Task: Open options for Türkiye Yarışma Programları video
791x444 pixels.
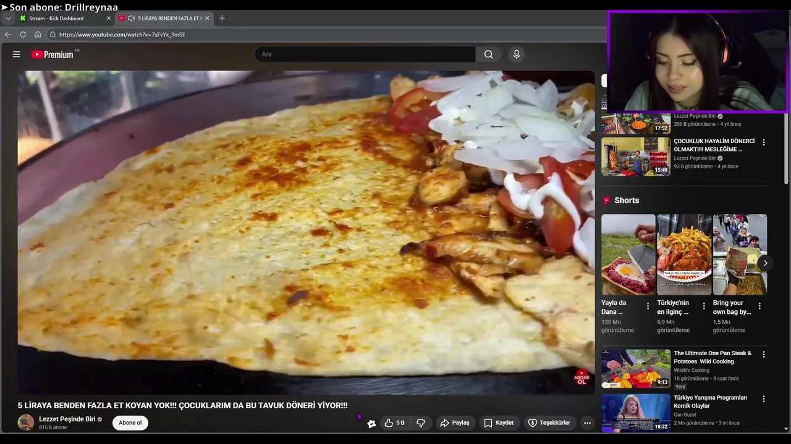Action: click(x=764, y=399)
